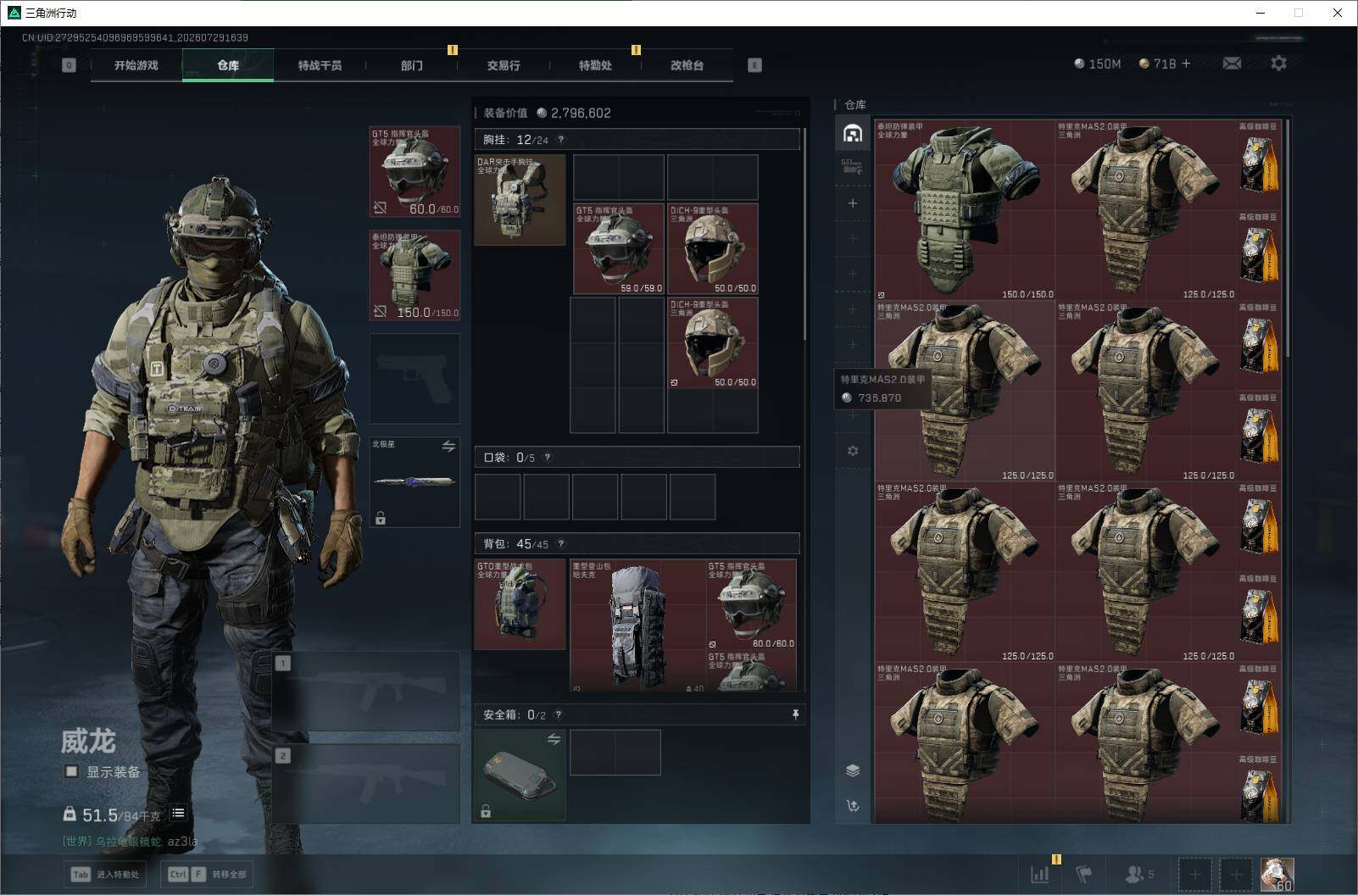The width and height of the screenshot is (1358, 895).
Task: Open the warehouse sidebar settings gear
Action: (853, 451)
